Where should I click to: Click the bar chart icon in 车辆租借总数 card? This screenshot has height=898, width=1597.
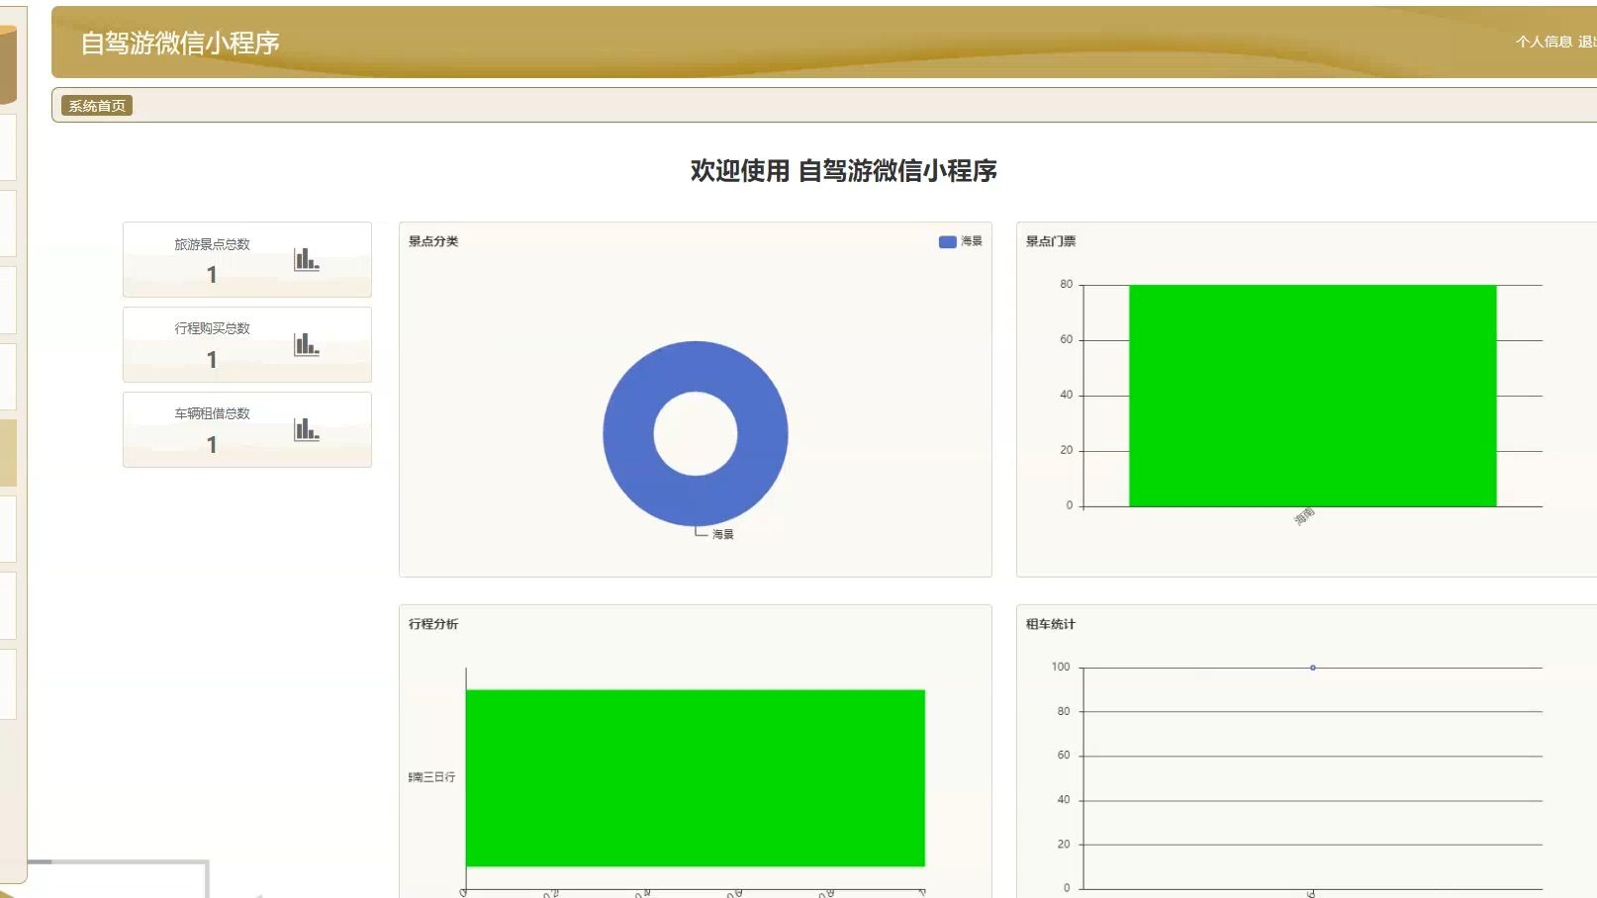point(307,429)
